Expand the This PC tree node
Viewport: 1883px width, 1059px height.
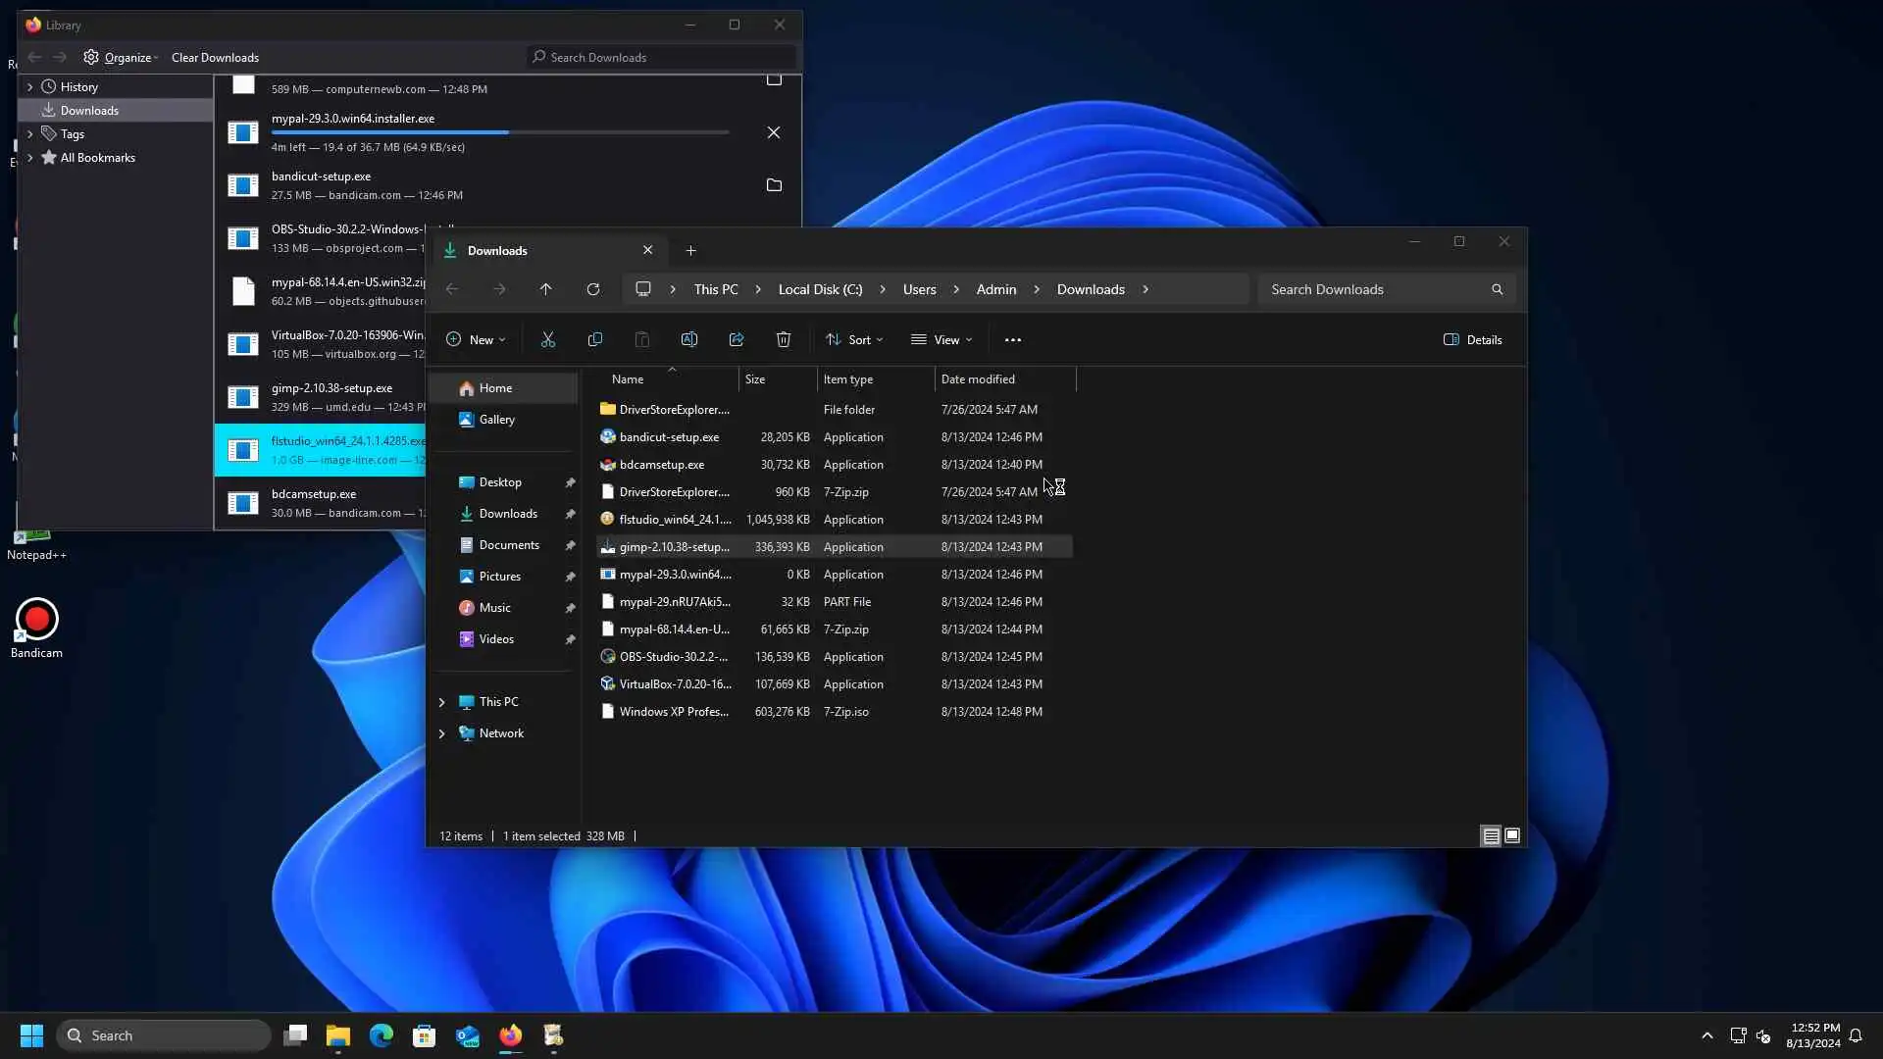tap(441, 702)
